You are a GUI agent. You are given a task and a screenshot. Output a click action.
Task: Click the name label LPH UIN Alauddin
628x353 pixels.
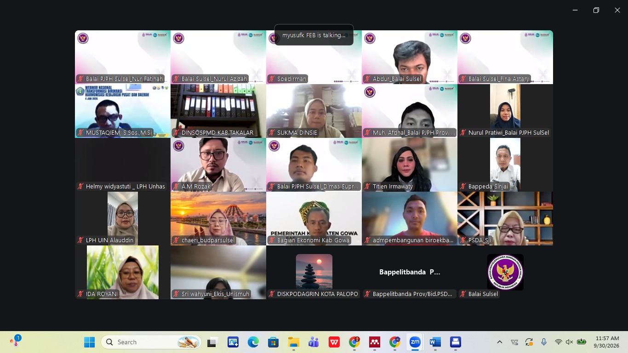coord(109,240)
